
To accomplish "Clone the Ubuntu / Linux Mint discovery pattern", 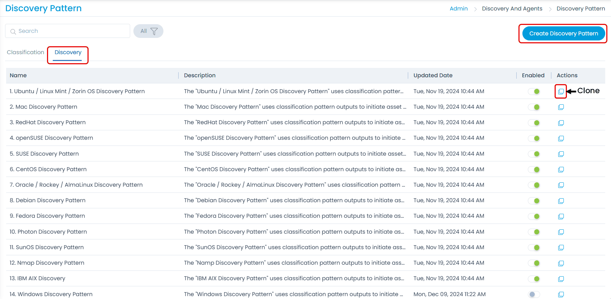I will pos(561,92).
